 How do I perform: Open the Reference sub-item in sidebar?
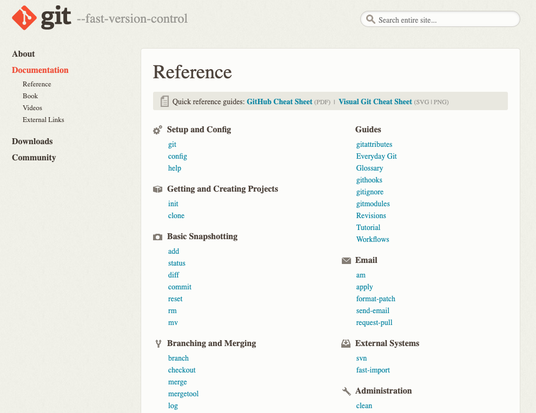(x=37, y=84)
